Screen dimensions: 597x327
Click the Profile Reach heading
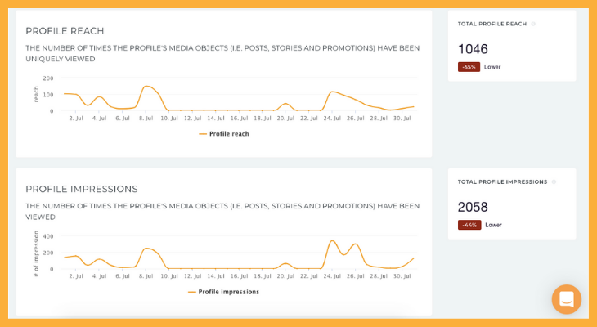point(65,31)
